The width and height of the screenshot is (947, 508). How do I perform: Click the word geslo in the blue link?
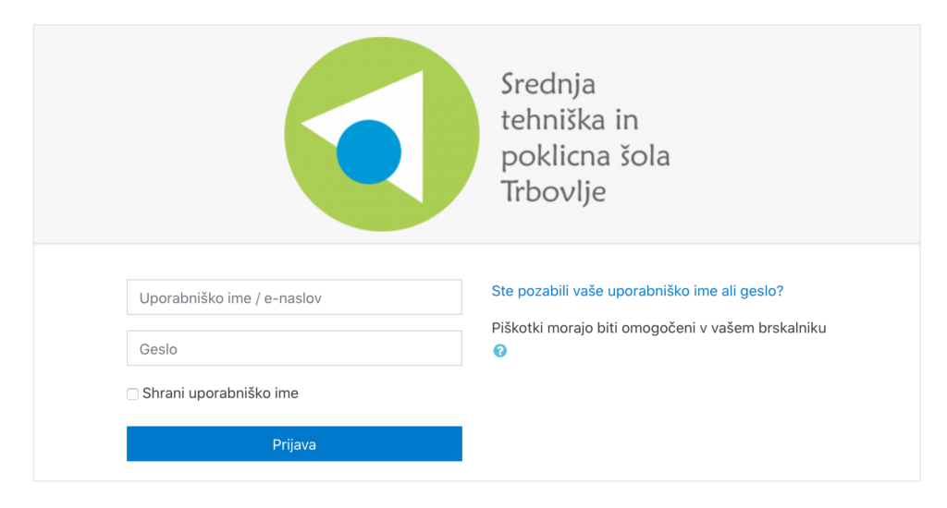tap(762, 291)
